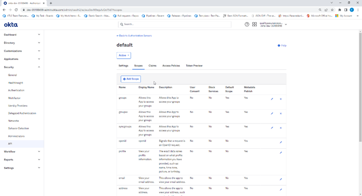
Task: Collapse the Security sidebar section
Action: 22,67
